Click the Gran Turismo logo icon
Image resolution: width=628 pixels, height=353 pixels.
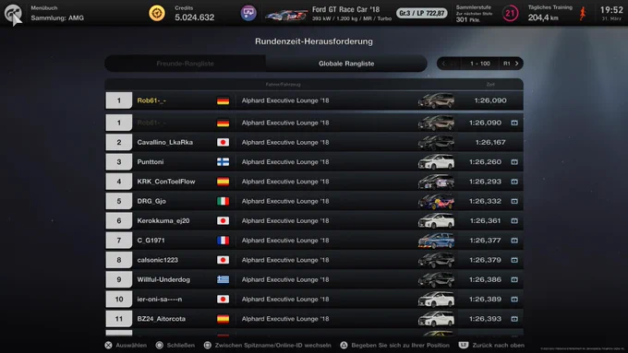point(13,13)
